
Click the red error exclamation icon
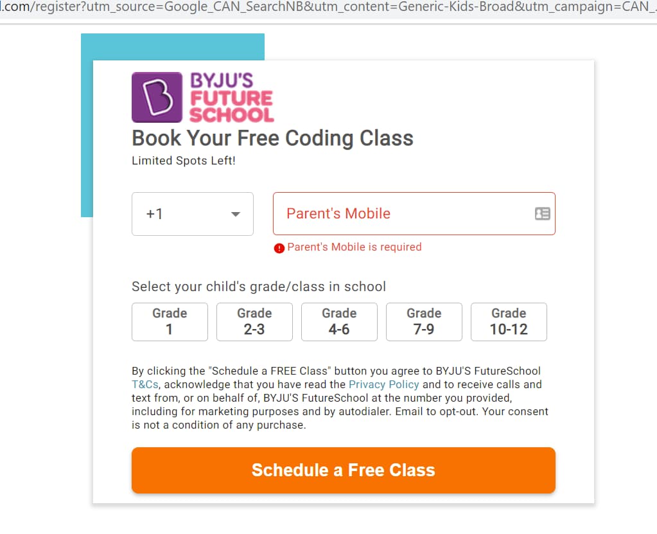pos(279,248)
